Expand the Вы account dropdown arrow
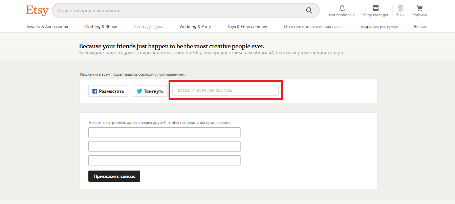This screenshot has height=204, width=455. point(403,15)
